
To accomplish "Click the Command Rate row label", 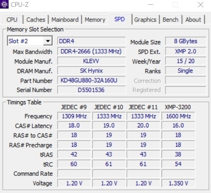I will [33, 174].
